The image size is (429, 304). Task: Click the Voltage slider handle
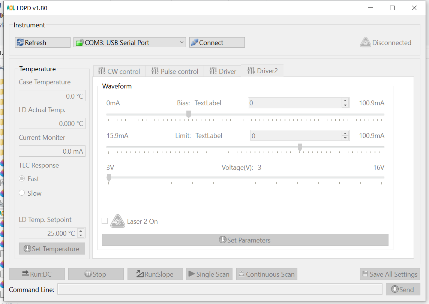point(109,178)
